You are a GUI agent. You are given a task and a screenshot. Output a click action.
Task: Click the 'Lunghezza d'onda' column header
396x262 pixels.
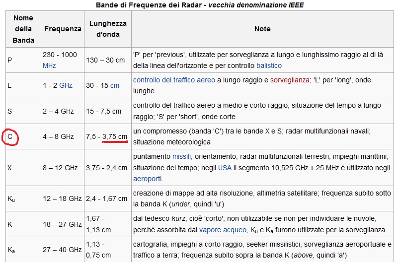(x=108, y=29)
